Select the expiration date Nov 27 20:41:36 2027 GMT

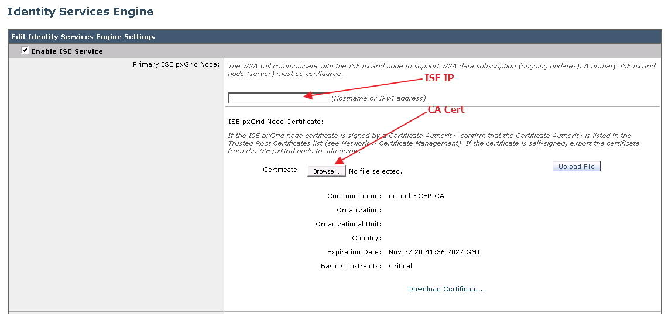pyautogui.click(x=435, y=252)
